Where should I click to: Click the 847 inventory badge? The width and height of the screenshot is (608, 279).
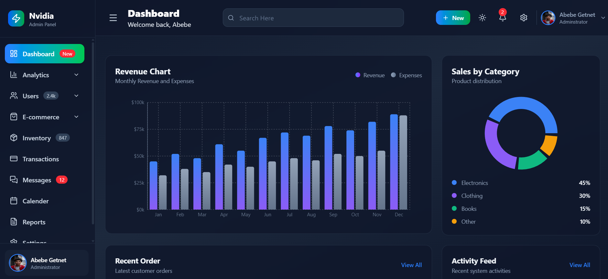point(63,138)
